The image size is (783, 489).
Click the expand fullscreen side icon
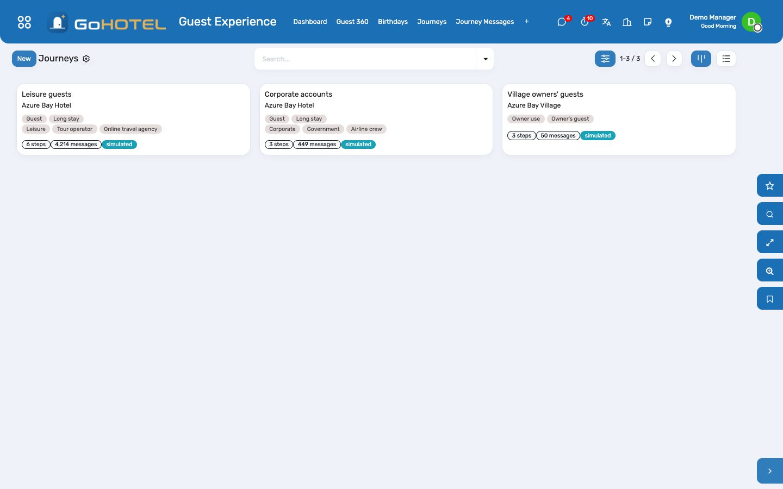[x=770, y=242]
